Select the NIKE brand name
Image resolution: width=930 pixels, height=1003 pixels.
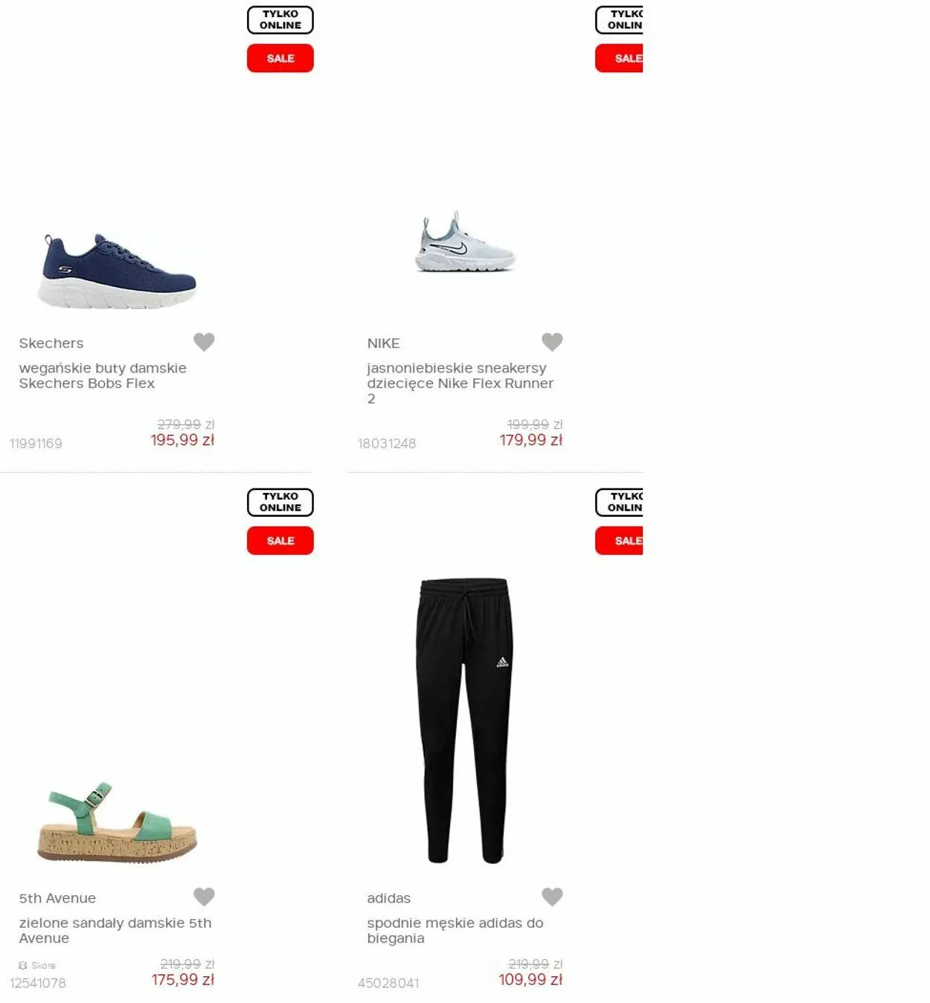(383, 343)
